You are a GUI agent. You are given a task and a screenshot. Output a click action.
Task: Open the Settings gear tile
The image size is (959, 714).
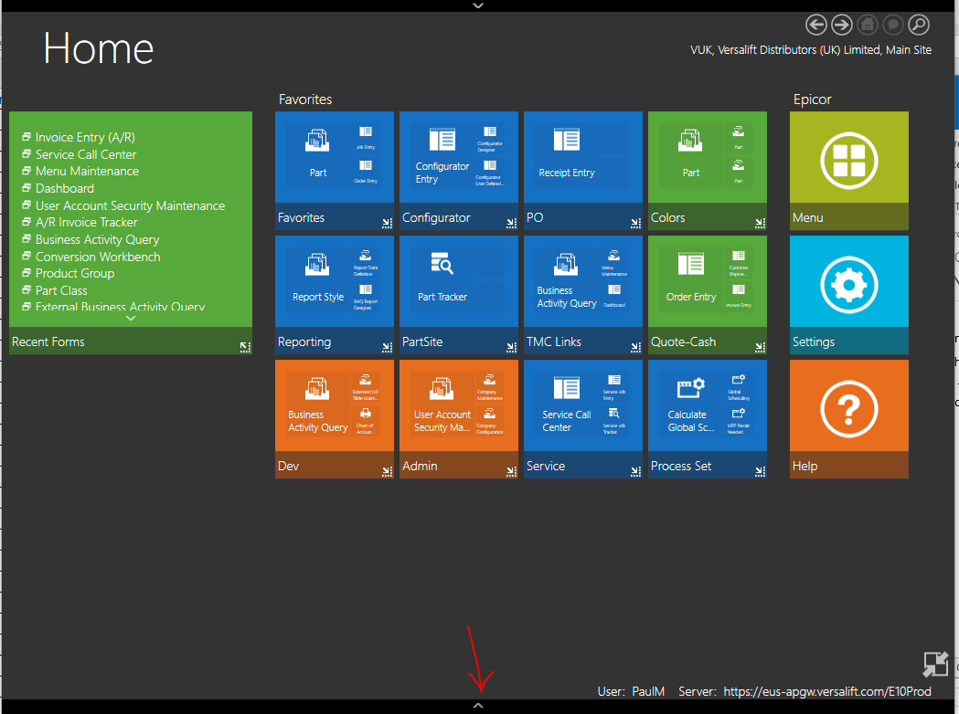point(849,294)
